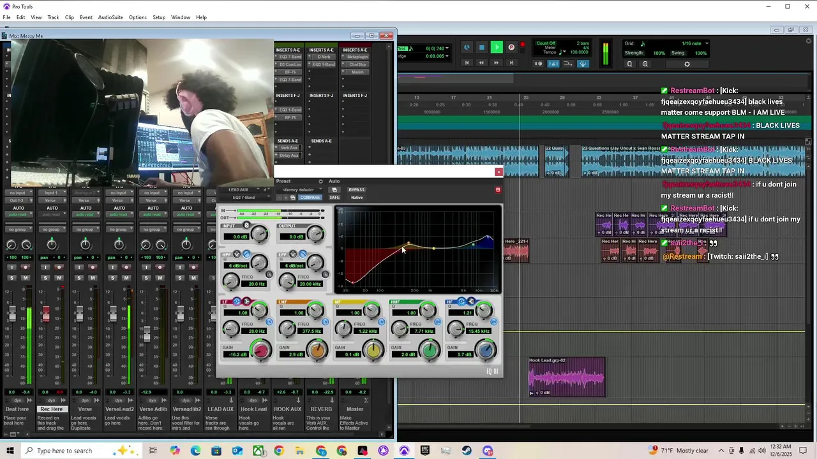Click the Rewind transport button
The width and height of the screenshot is (817, 459).
481,62
